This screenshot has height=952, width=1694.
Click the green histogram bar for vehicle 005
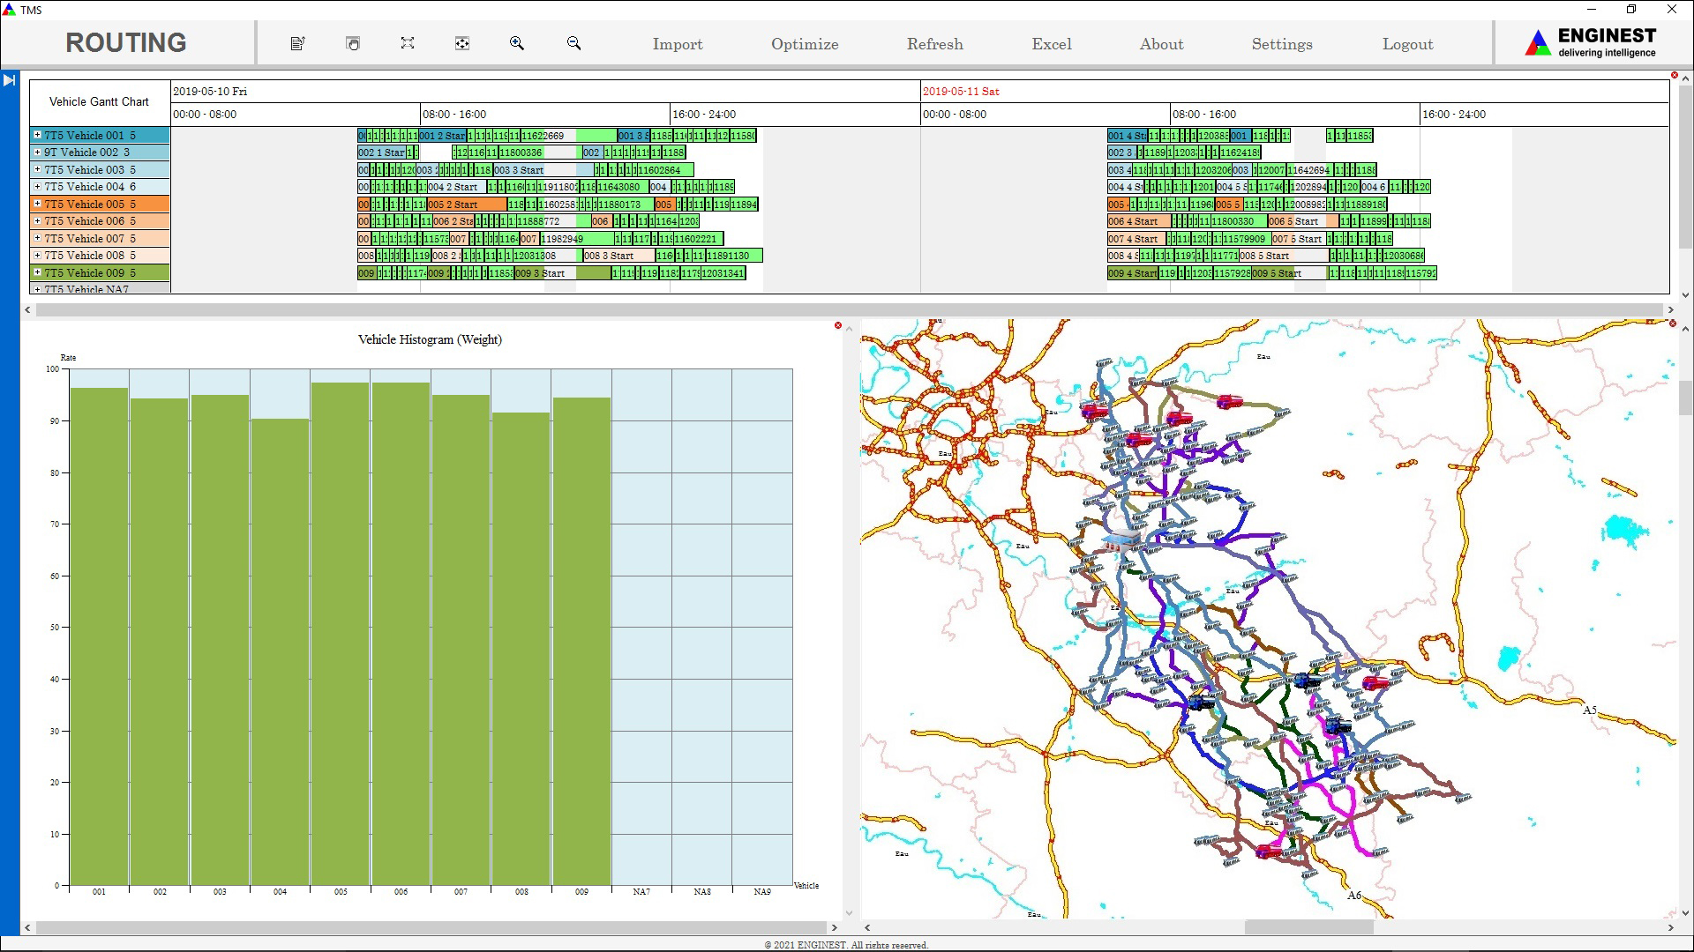point(340,635)
